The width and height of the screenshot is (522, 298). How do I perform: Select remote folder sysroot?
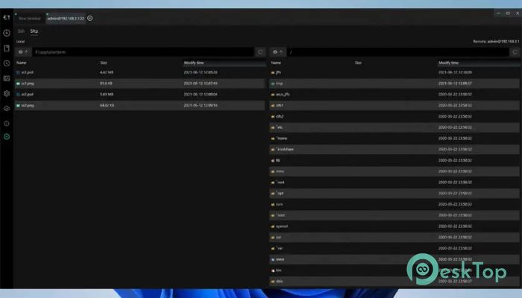click(x=394, y=226)
